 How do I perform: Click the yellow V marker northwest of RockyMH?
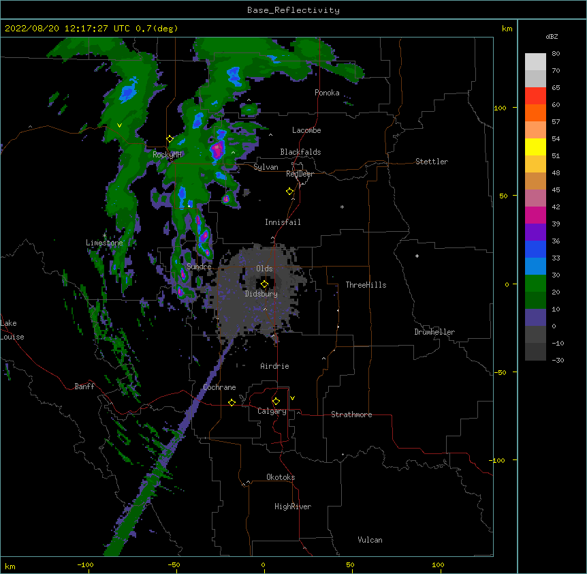click(119, 125)
